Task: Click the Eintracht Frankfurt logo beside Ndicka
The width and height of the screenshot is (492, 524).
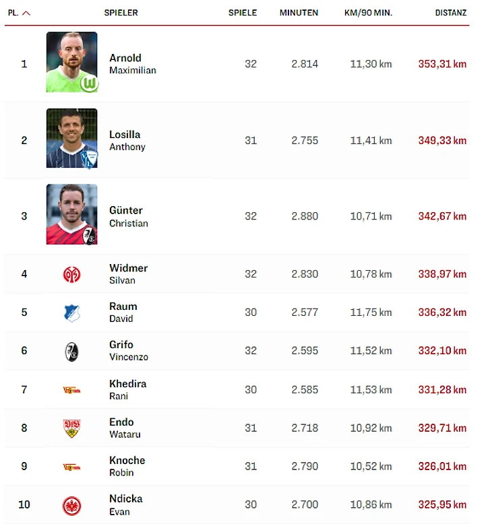Action: [71, 504]
